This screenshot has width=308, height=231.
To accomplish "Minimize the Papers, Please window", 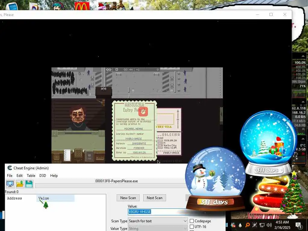I will pos(257,14).
